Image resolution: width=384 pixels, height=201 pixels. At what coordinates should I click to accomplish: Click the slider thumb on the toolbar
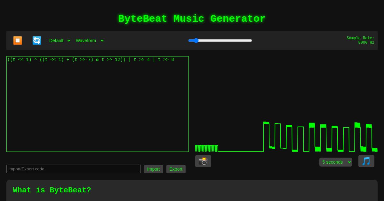pos(196,41)
